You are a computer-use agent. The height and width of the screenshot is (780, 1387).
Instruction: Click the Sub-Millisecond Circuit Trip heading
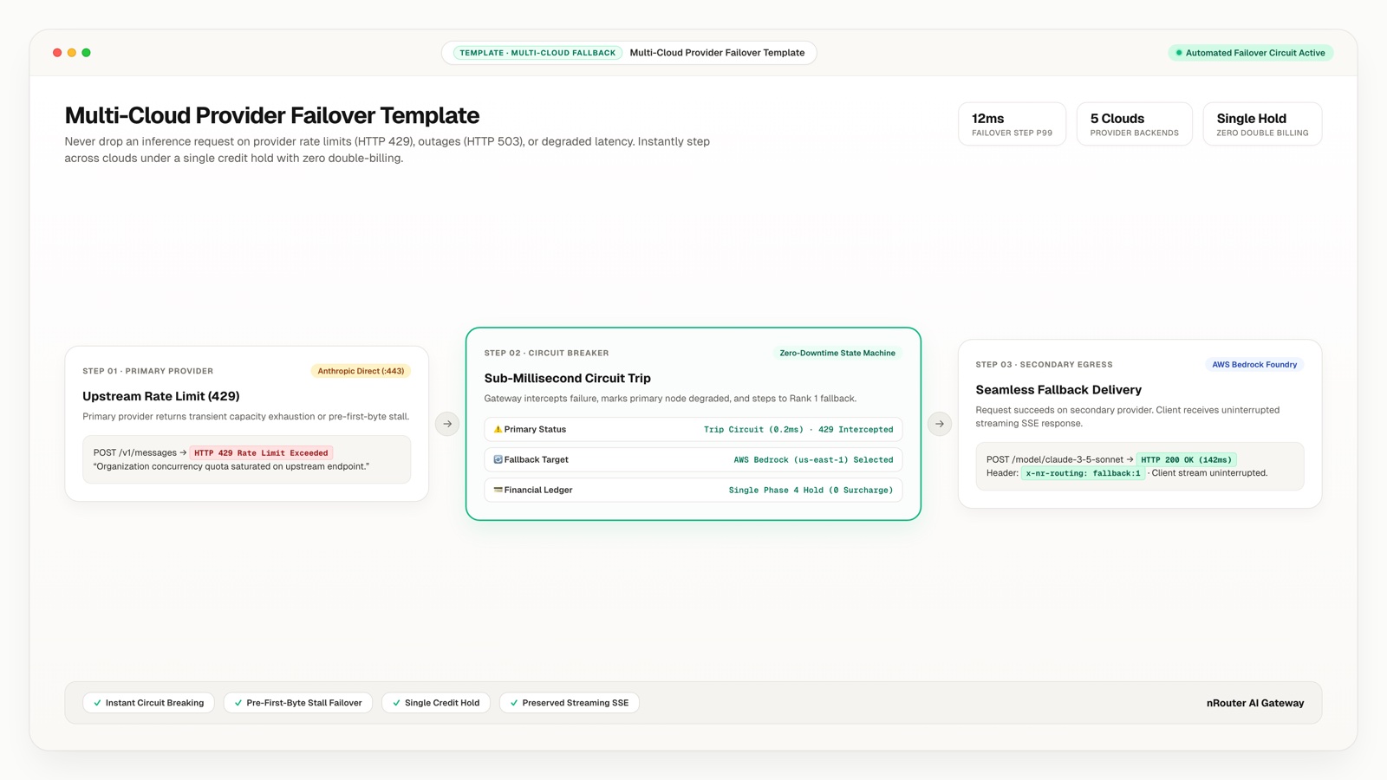(x=567, y=378)
